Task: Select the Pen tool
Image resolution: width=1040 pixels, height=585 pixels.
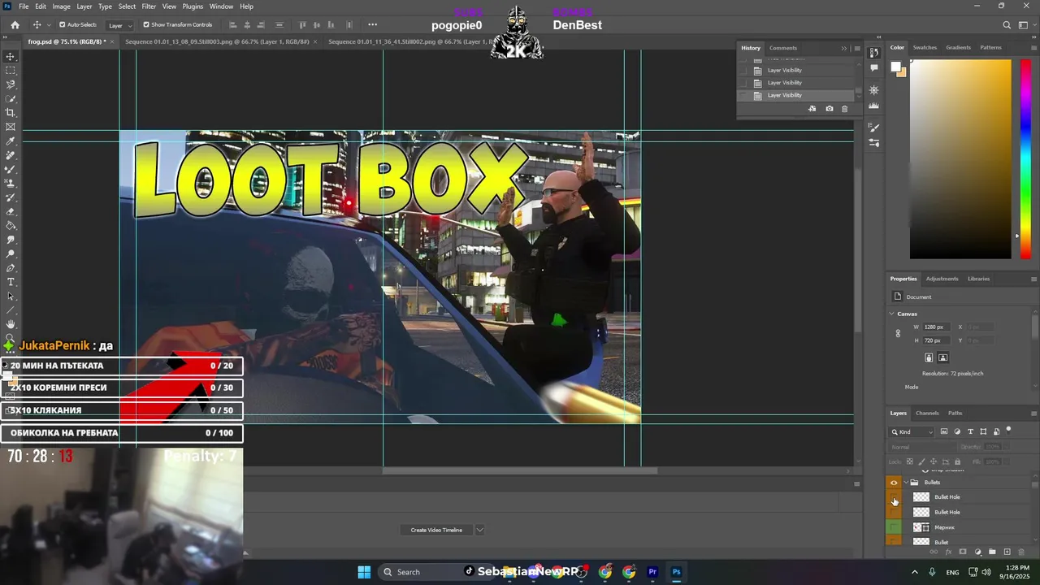Action: click(11, 268)
